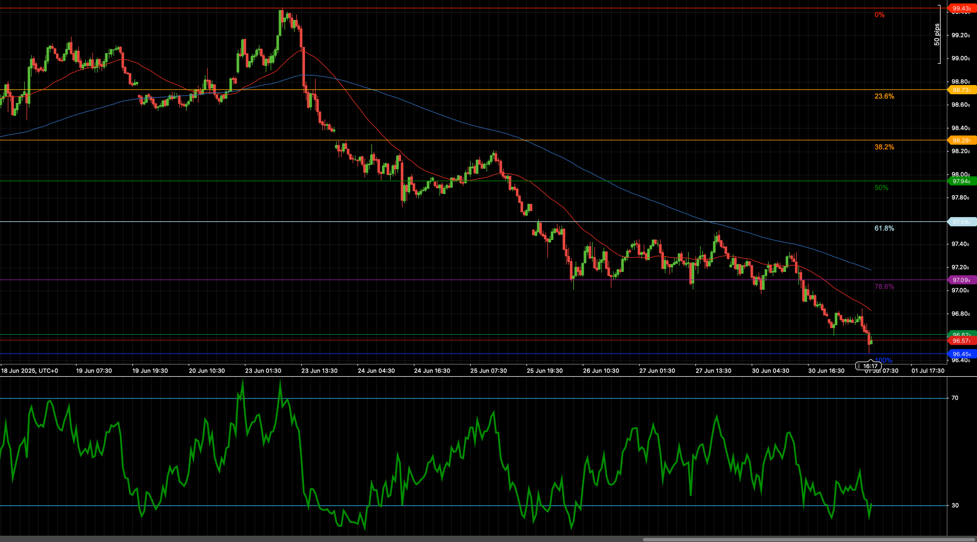Click the 61.8% Fibonacci level label

(x=884, y=228)
